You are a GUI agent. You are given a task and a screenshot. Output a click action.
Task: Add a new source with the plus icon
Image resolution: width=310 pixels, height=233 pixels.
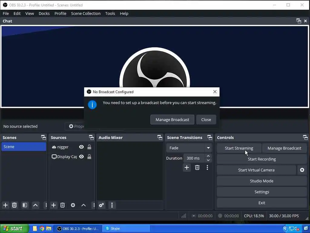coord(54,205)
